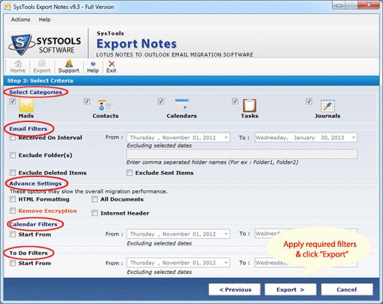Turn on HTML Formatting option

click(13, 199)
